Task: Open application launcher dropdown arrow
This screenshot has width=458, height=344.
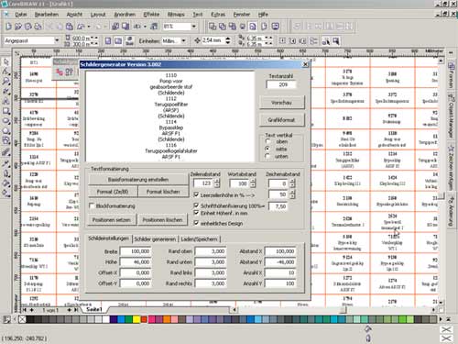Action: [x=145, y=27]
